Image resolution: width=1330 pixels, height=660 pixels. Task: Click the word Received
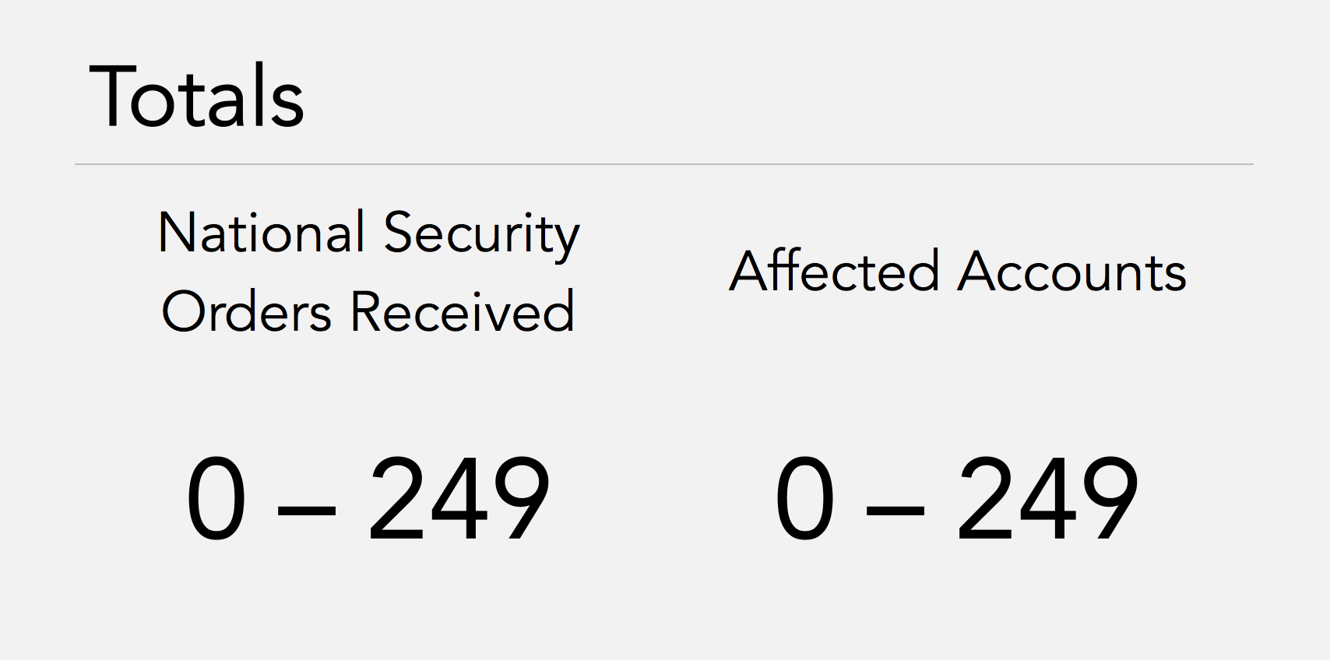point(463,311)
